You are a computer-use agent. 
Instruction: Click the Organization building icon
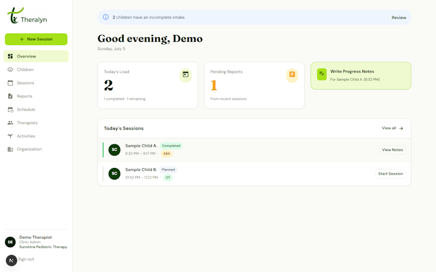pyautogui.click(x=10, y=149)
